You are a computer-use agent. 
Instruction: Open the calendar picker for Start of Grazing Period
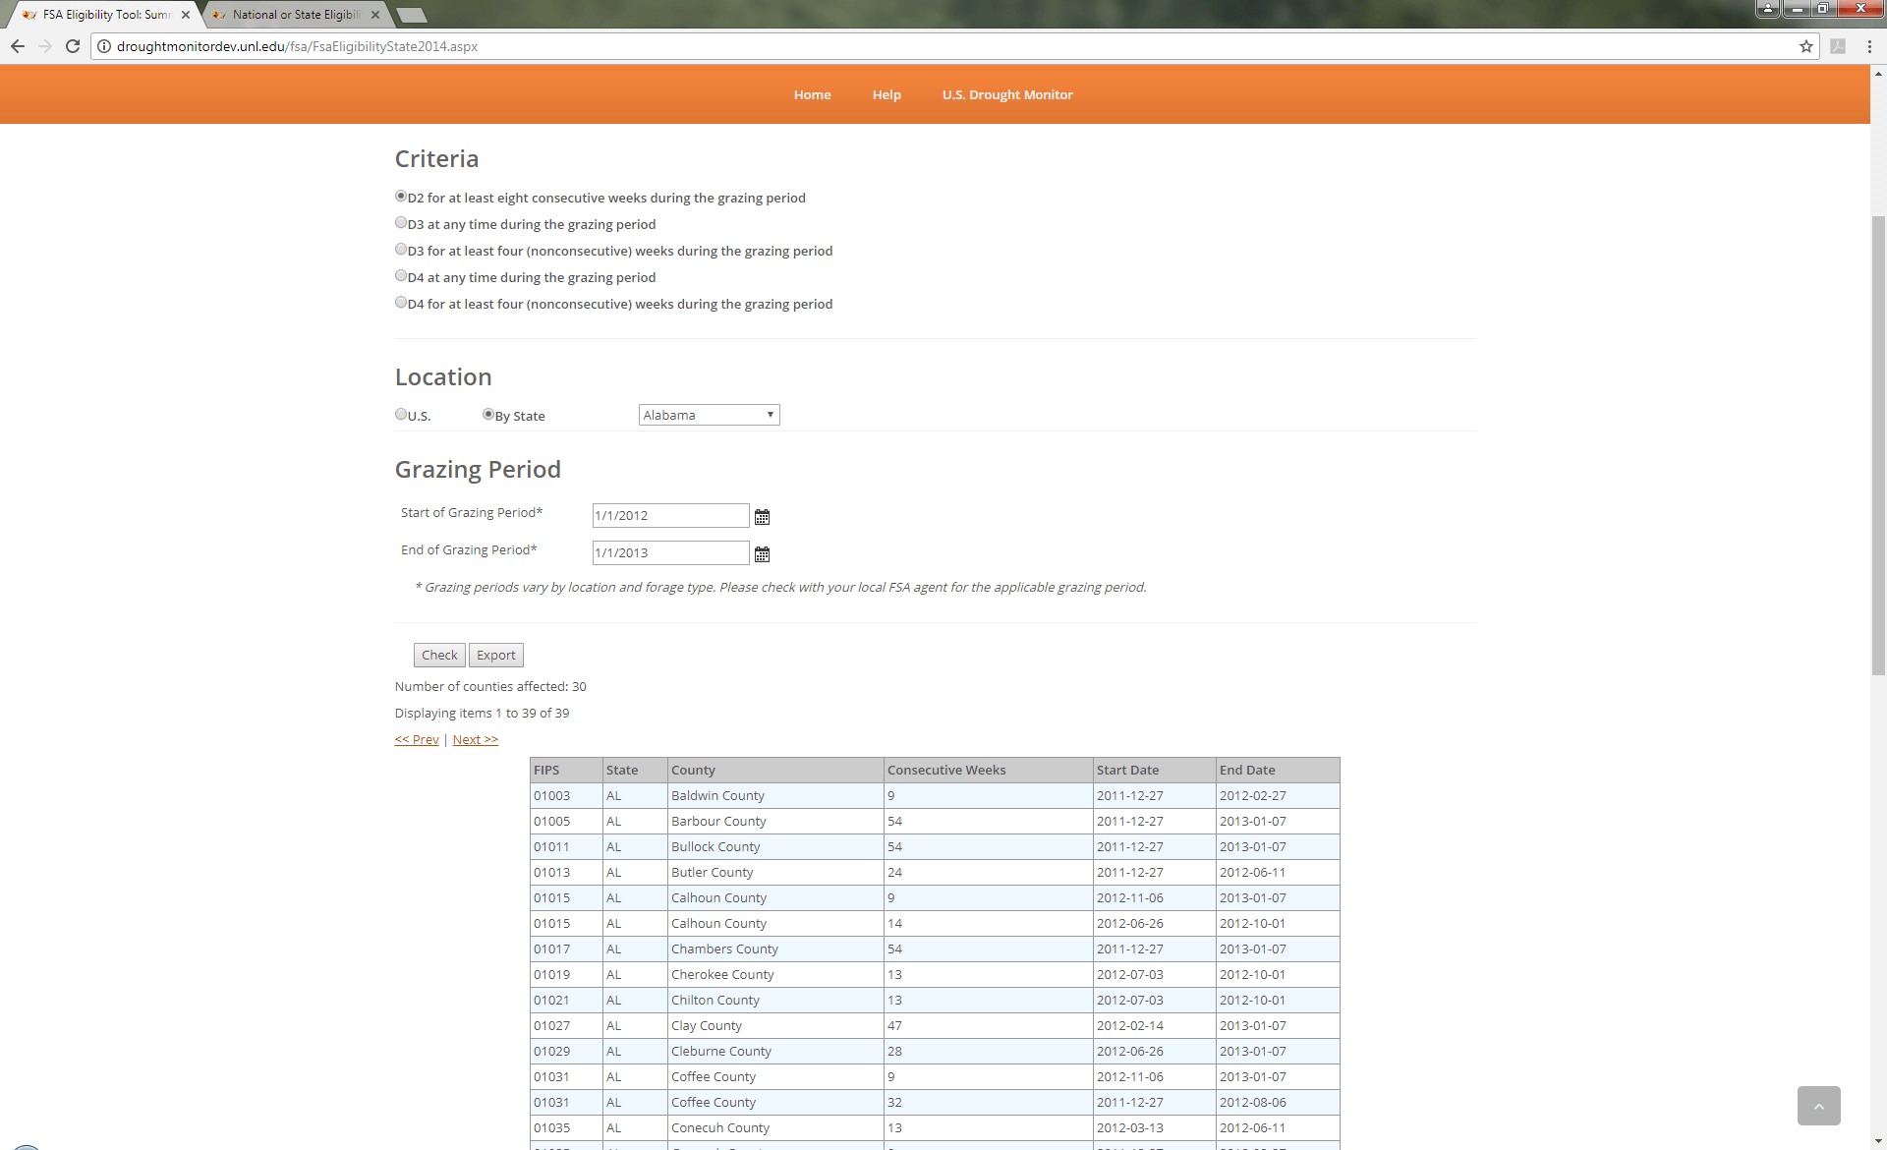[763, 516]
